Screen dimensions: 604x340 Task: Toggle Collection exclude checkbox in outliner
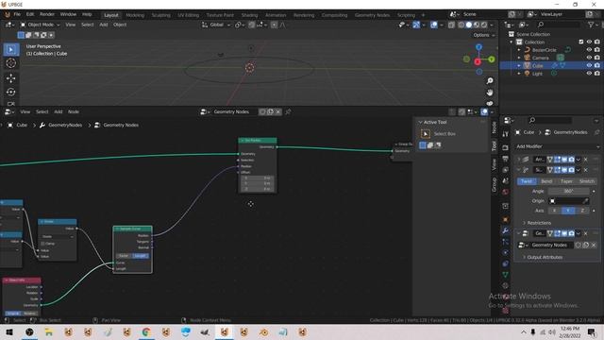point(581,42)
